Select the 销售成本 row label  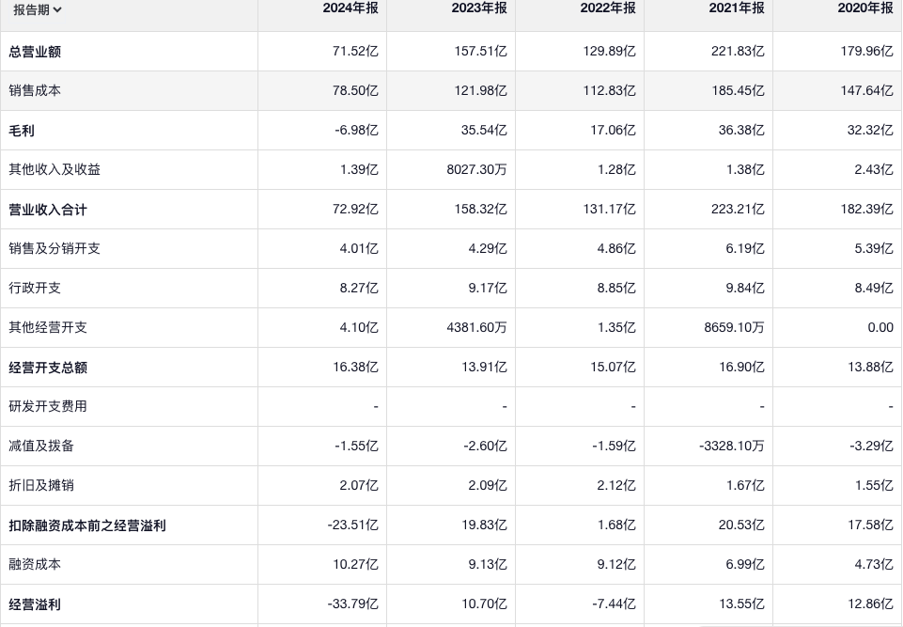(x=36, y=91)
